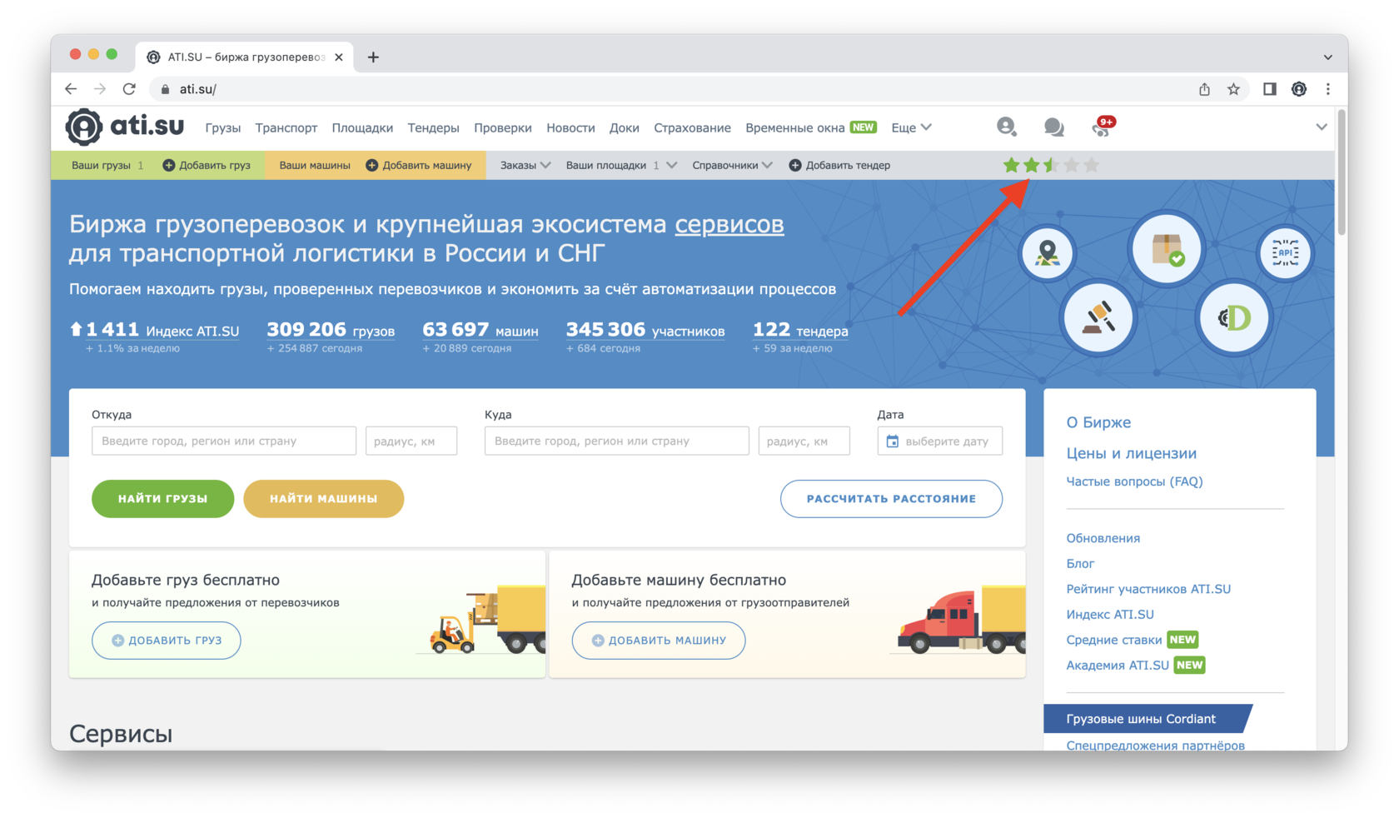Open a new browser tab
The width and height of the screenshot is (1399, 818).
373,57
